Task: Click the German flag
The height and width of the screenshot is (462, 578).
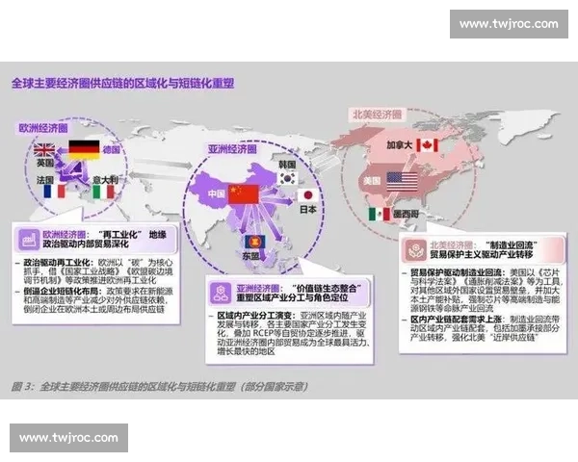Action: [84, 149]
